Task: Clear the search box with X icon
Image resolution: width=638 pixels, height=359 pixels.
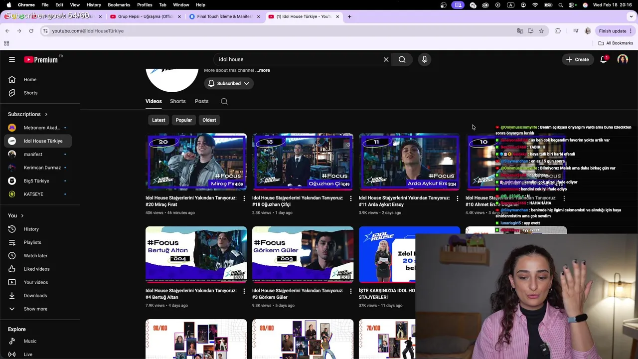Action: pos(386,59)
